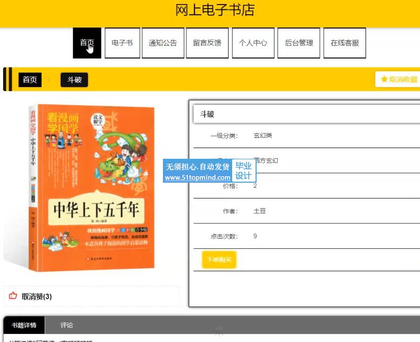Click the 价格 label
Screen dimensions: 420x342
230,186
